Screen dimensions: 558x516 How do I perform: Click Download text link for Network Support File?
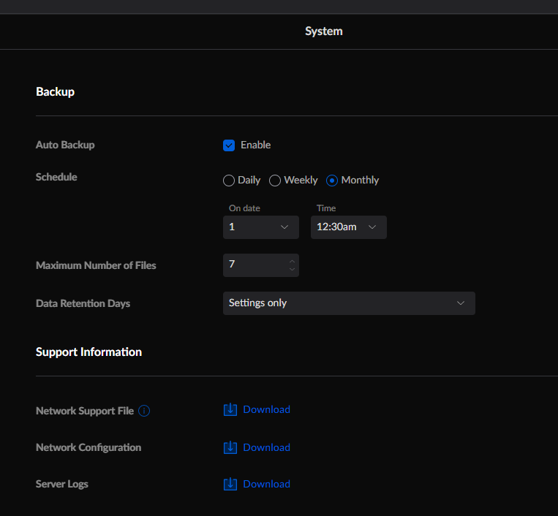266,410
